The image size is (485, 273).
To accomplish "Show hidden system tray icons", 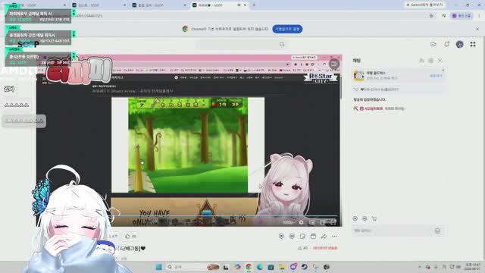I will pyautogui.click(x=420, y=267).
